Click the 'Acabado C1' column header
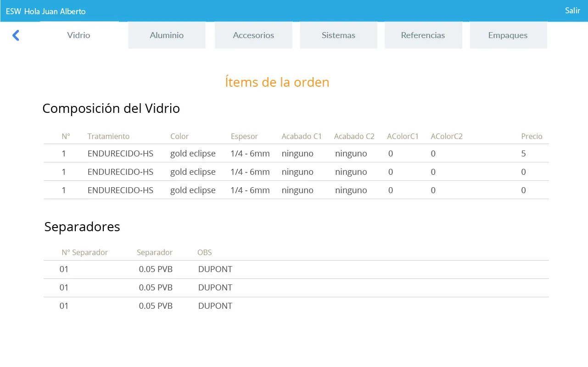The image size is (588, 367). coord(302,136)
